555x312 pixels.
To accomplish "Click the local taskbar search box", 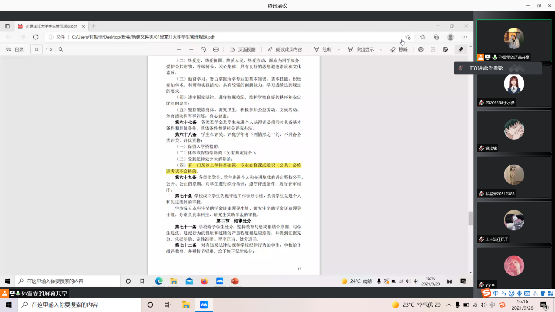I will [x=80, y=305].
